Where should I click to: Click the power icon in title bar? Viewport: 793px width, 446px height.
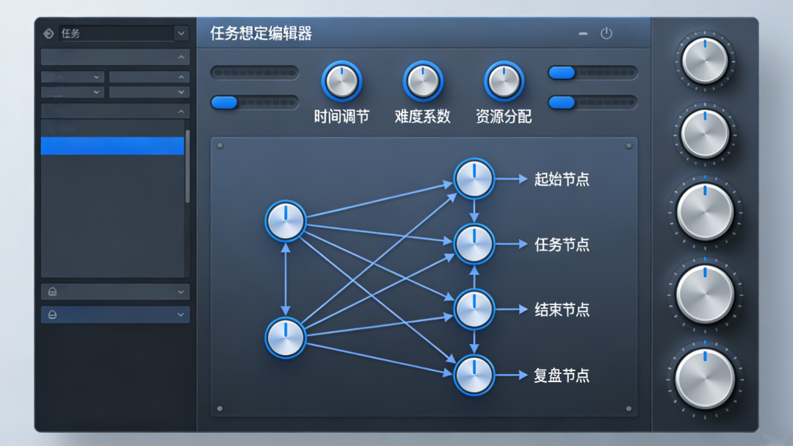pos(606,33)
